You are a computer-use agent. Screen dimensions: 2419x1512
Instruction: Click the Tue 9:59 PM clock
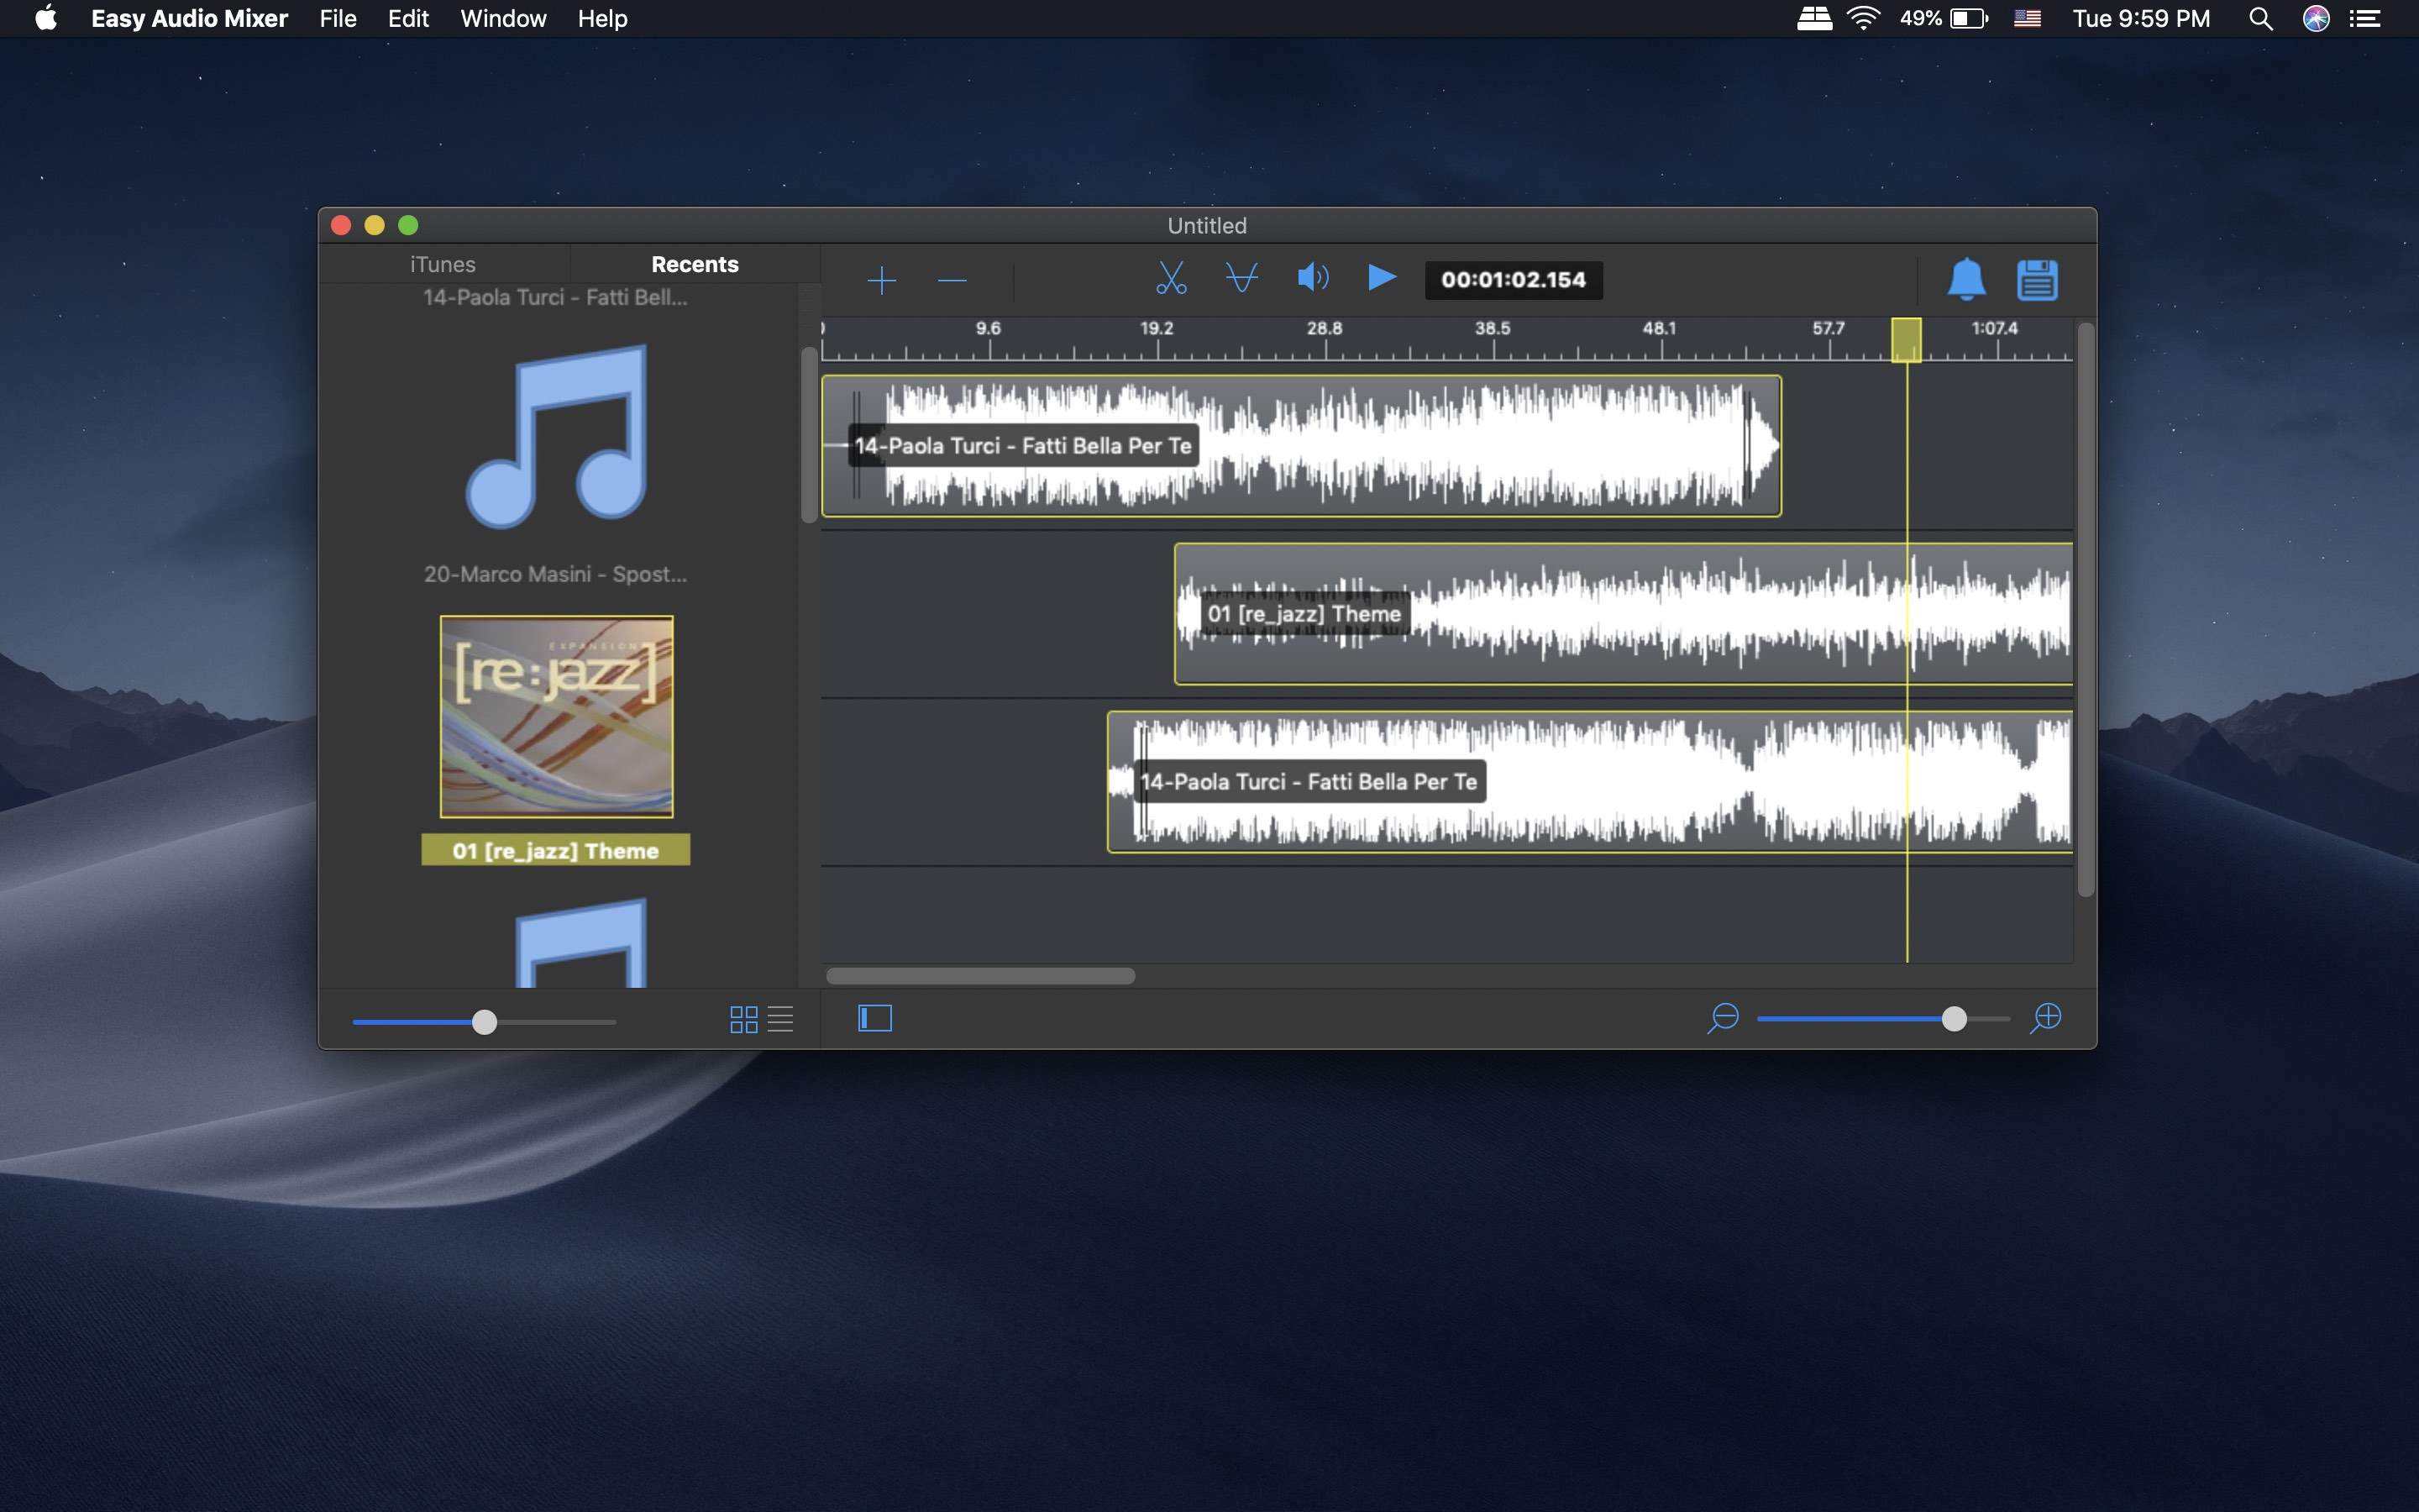tap(2140, 18)
